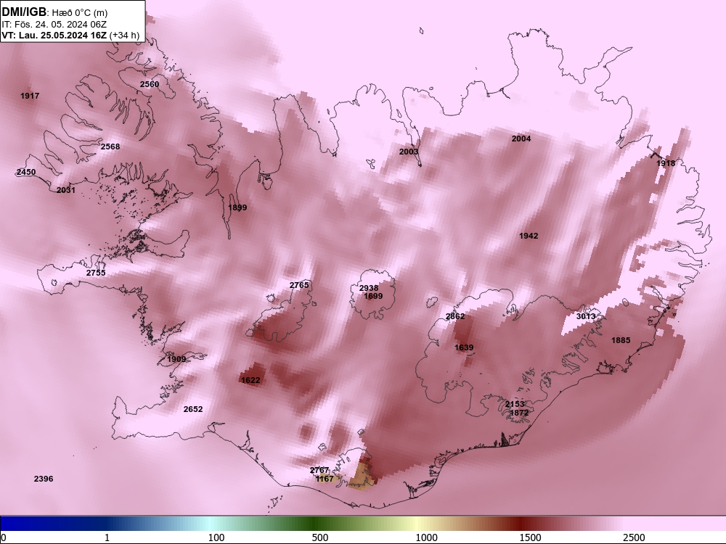Click the IT: Fös. 24. 05. 2024 06Z line
726x544 pixels.
tap(54, 25)
